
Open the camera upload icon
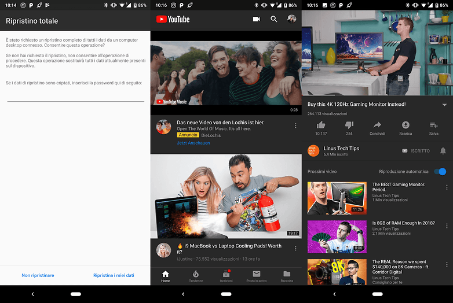[256, 19]
